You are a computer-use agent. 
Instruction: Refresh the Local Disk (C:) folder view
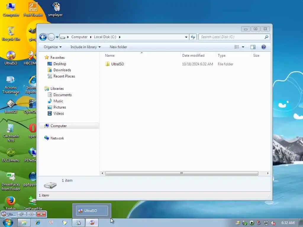coord(193,37)
